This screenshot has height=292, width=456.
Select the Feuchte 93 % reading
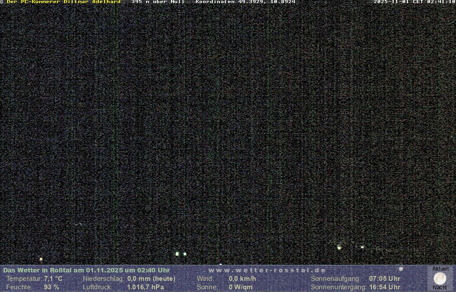click(51, 287)
